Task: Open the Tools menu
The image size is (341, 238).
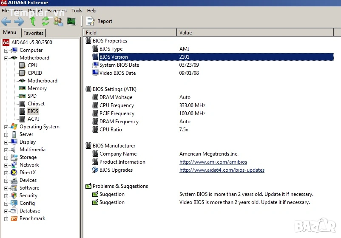Action: [77, 11]
